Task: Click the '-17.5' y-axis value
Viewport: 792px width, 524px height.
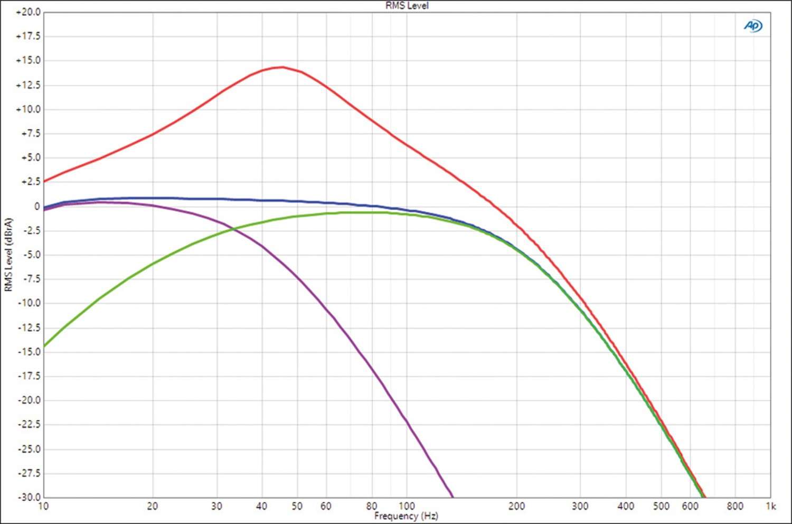Action: pos(29,376)
